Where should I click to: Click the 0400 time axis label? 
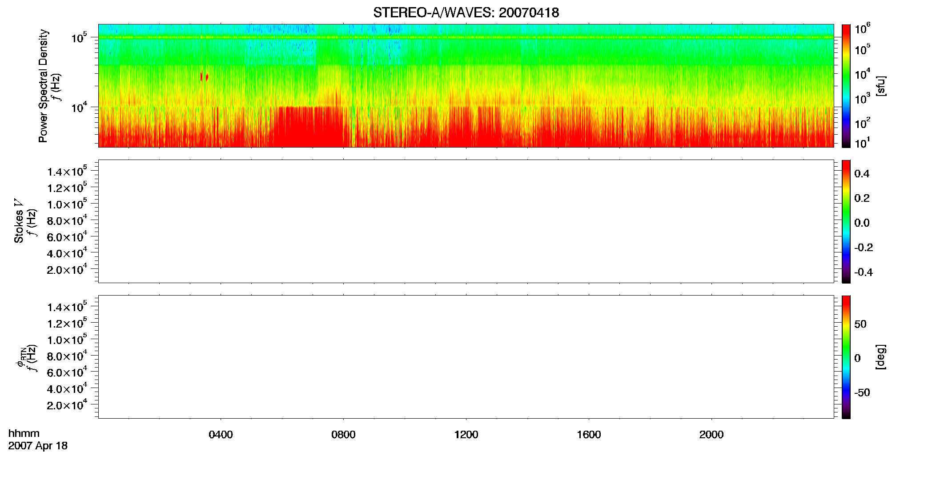pos(221,435)
